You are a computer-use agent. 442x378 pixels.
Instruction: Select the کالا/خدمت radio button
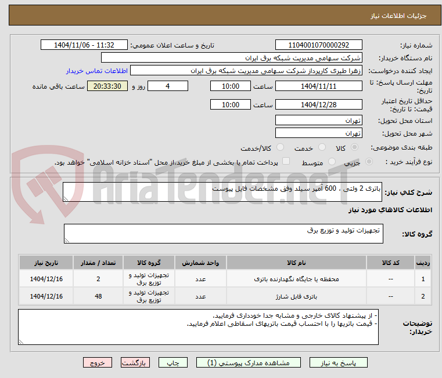tap(280, 147)
